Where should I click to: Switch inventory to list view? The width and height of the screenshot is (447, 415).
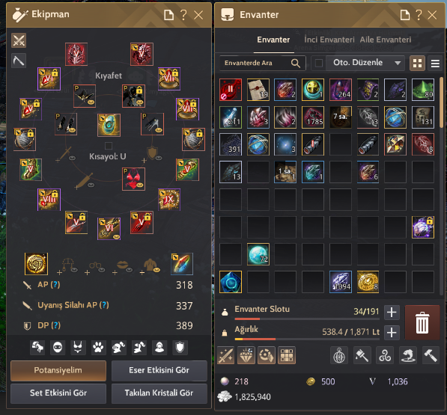[435, 64]
